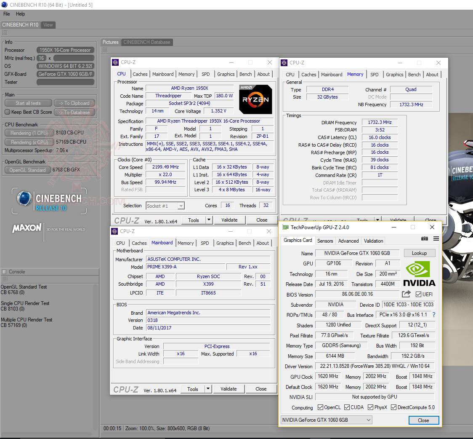Click the Lookup button in GPU-Z
Image resolution: width=473 pixels, height=439 pixels.
point(420,253)
